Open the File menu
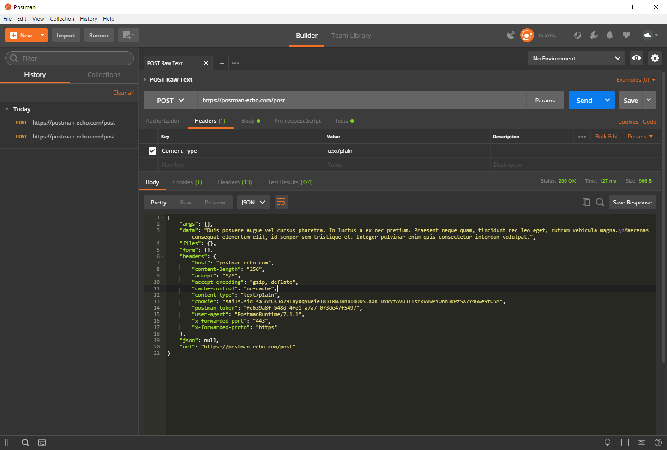Viewport: 667px width, 450px height. coord(7,19)
